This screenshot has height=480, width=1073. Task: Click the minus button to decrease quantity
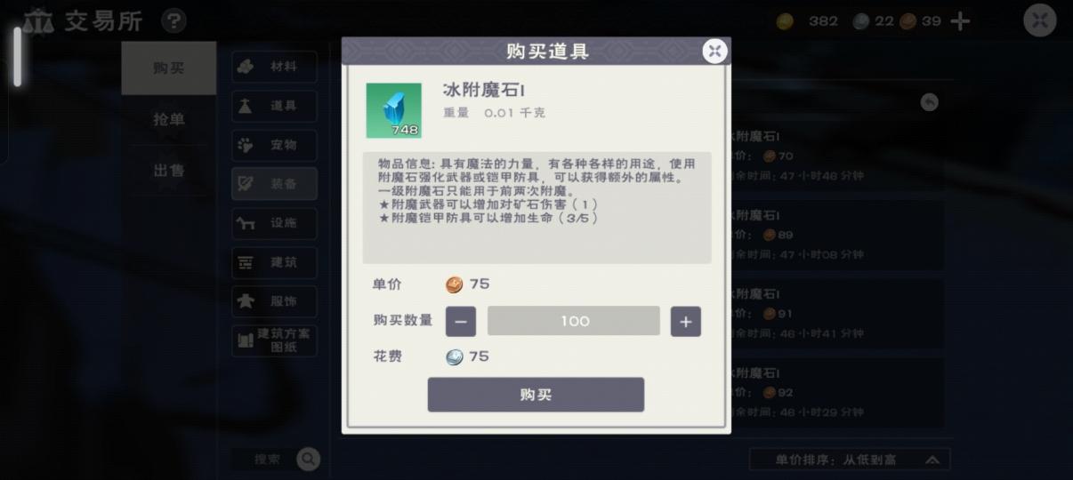point(460,322)
